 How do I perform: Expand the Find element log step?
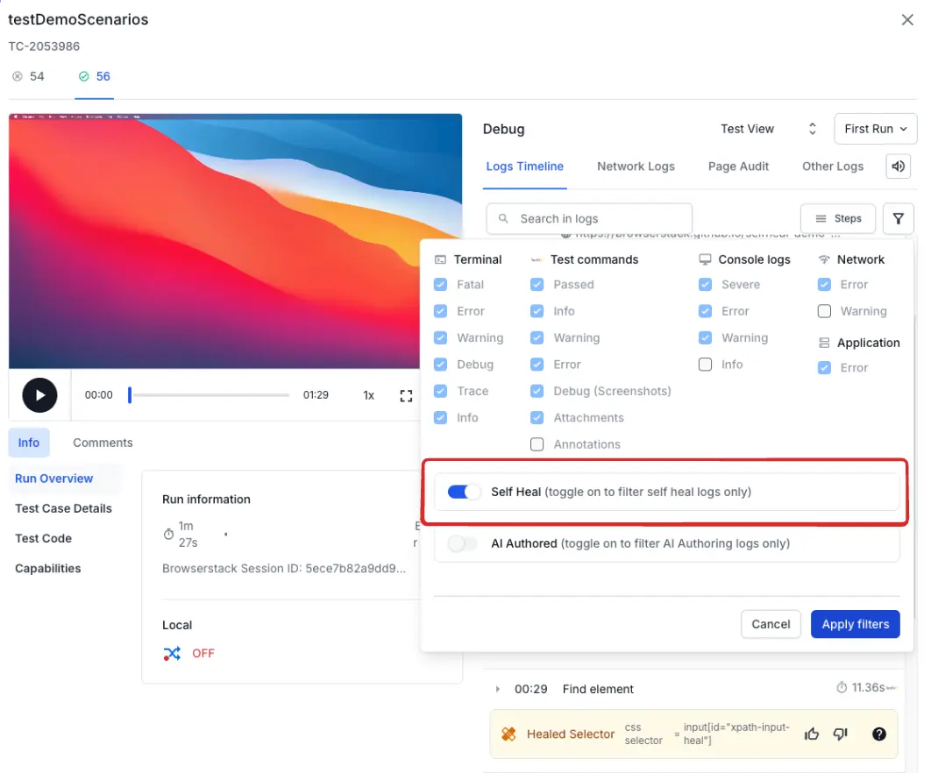tap(498, 689)
